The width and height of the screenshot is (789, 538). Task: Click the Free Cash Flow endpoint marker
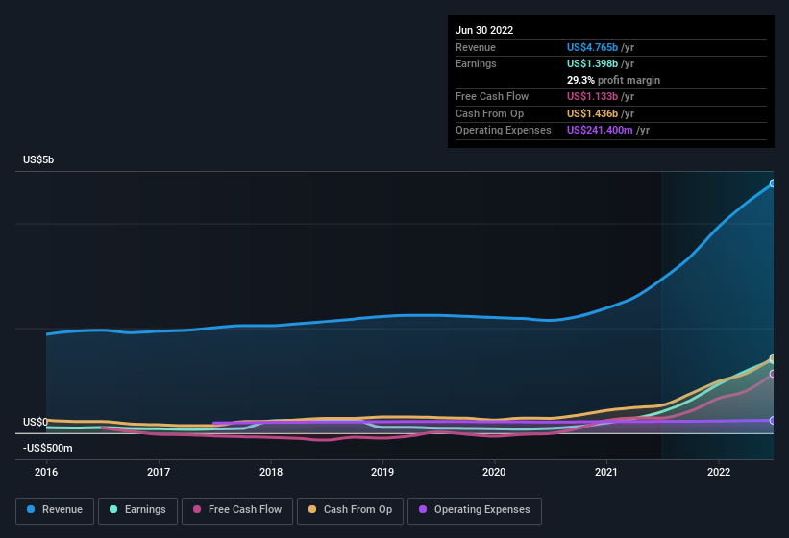click(773, 374)
